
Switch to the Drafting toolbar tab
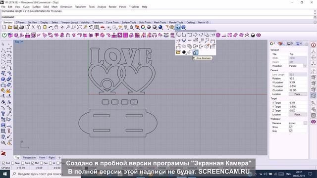[x=190, y=22]
